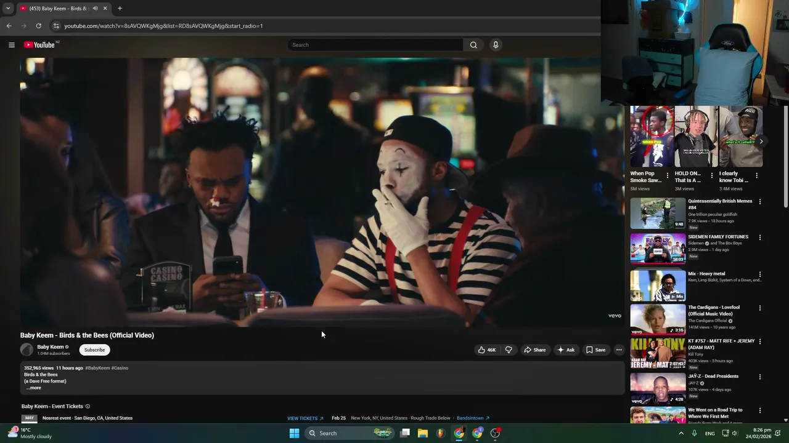Go back in Chrome history
This screenshot has height=443, width=789.
click(9, 26)
